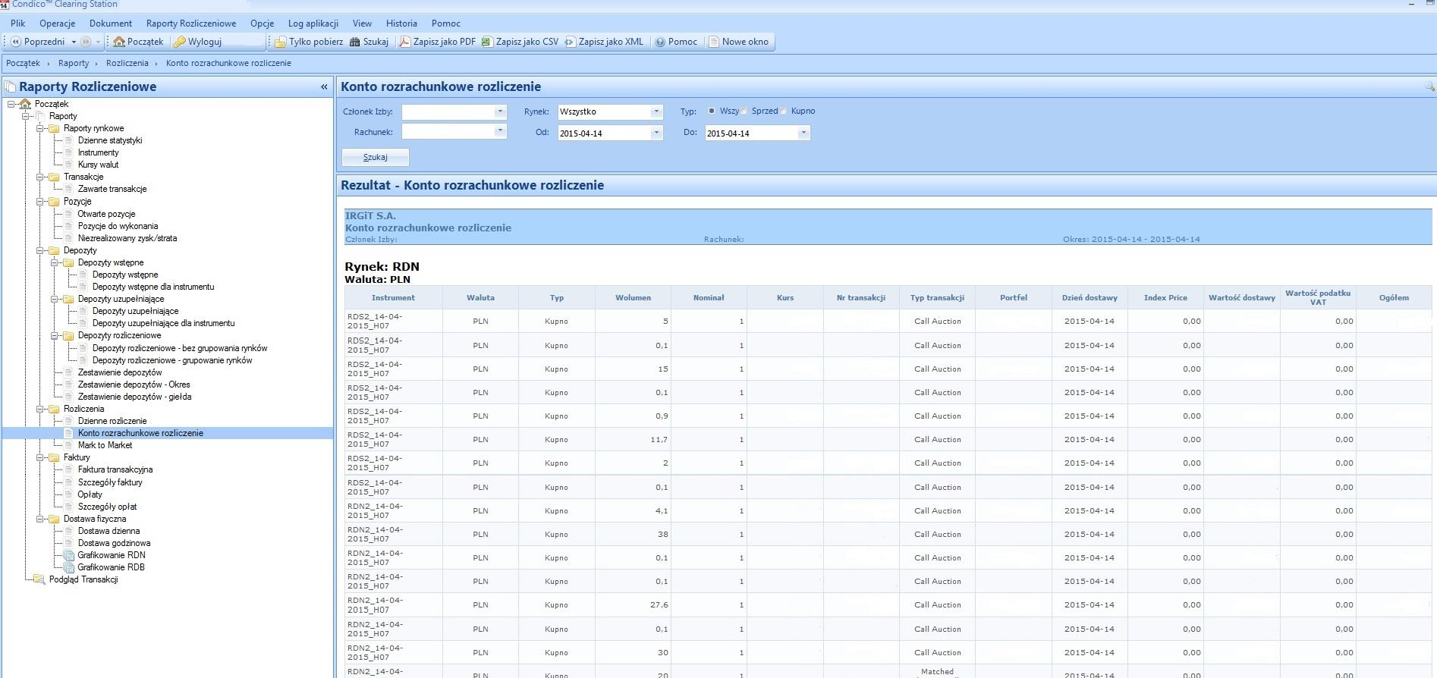1437x678 pixels.
Task: Click the Dzień dostawy column header
Action: point(1090,297)
